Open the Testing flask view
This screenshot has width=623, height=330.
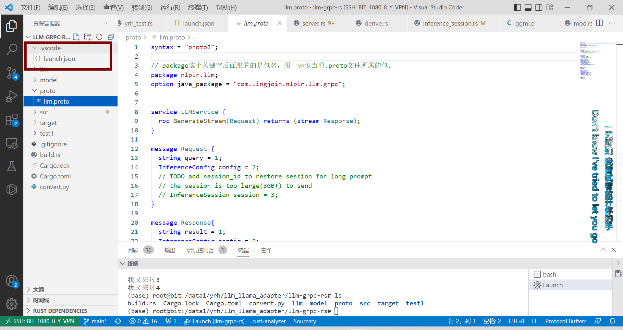pos(12,166)
